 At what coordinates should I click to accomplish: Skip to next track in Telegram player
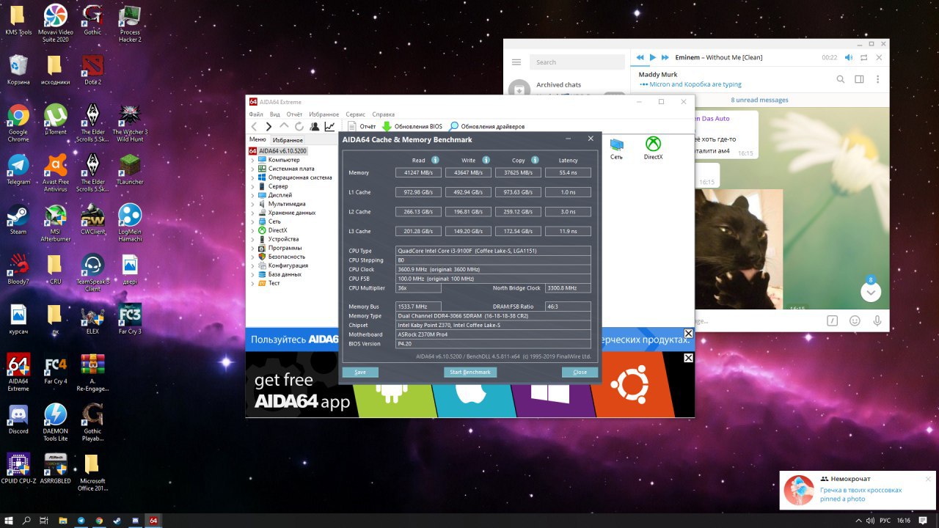[x=665, y=57]
